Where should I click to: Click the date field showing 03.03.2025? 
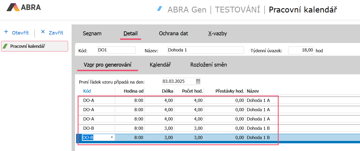point(179,81)
